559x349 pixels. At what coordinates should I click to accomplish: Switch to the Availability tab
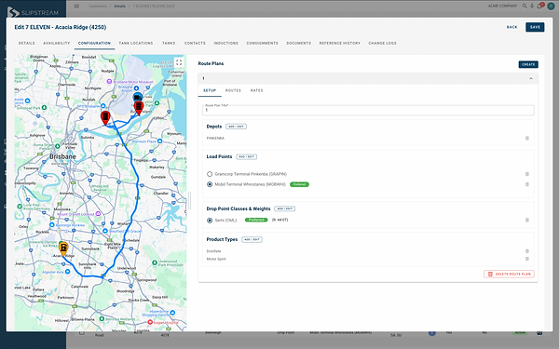click(56, 43)
